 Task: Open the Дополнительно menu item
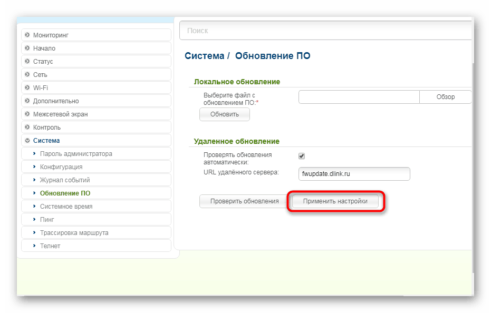(96, 101)
